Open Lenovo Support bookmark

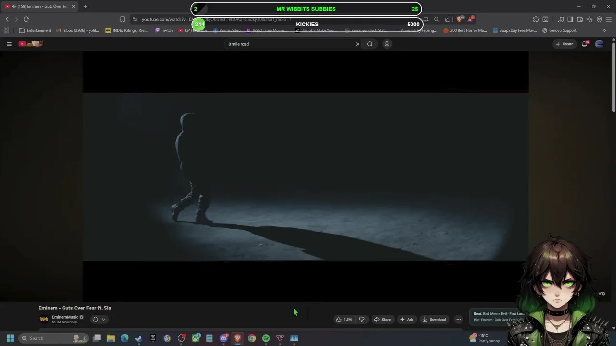pos(559,30)
